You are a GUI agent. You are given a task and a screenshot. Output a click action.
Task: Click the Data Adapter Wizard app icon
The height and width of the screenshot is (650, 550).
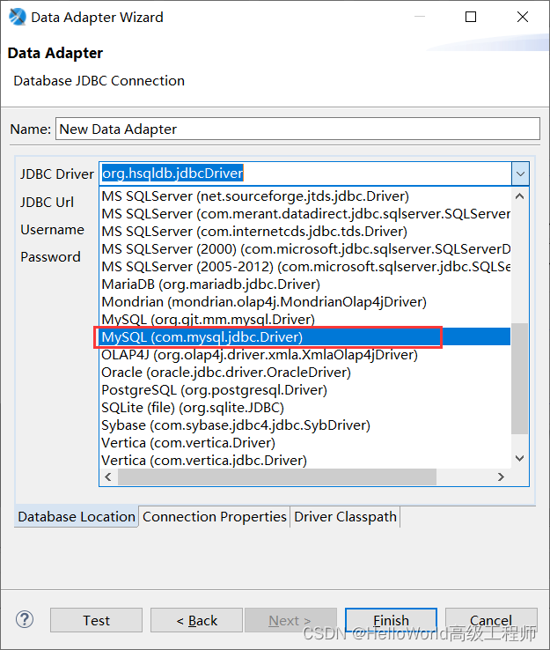coord(18,17)
